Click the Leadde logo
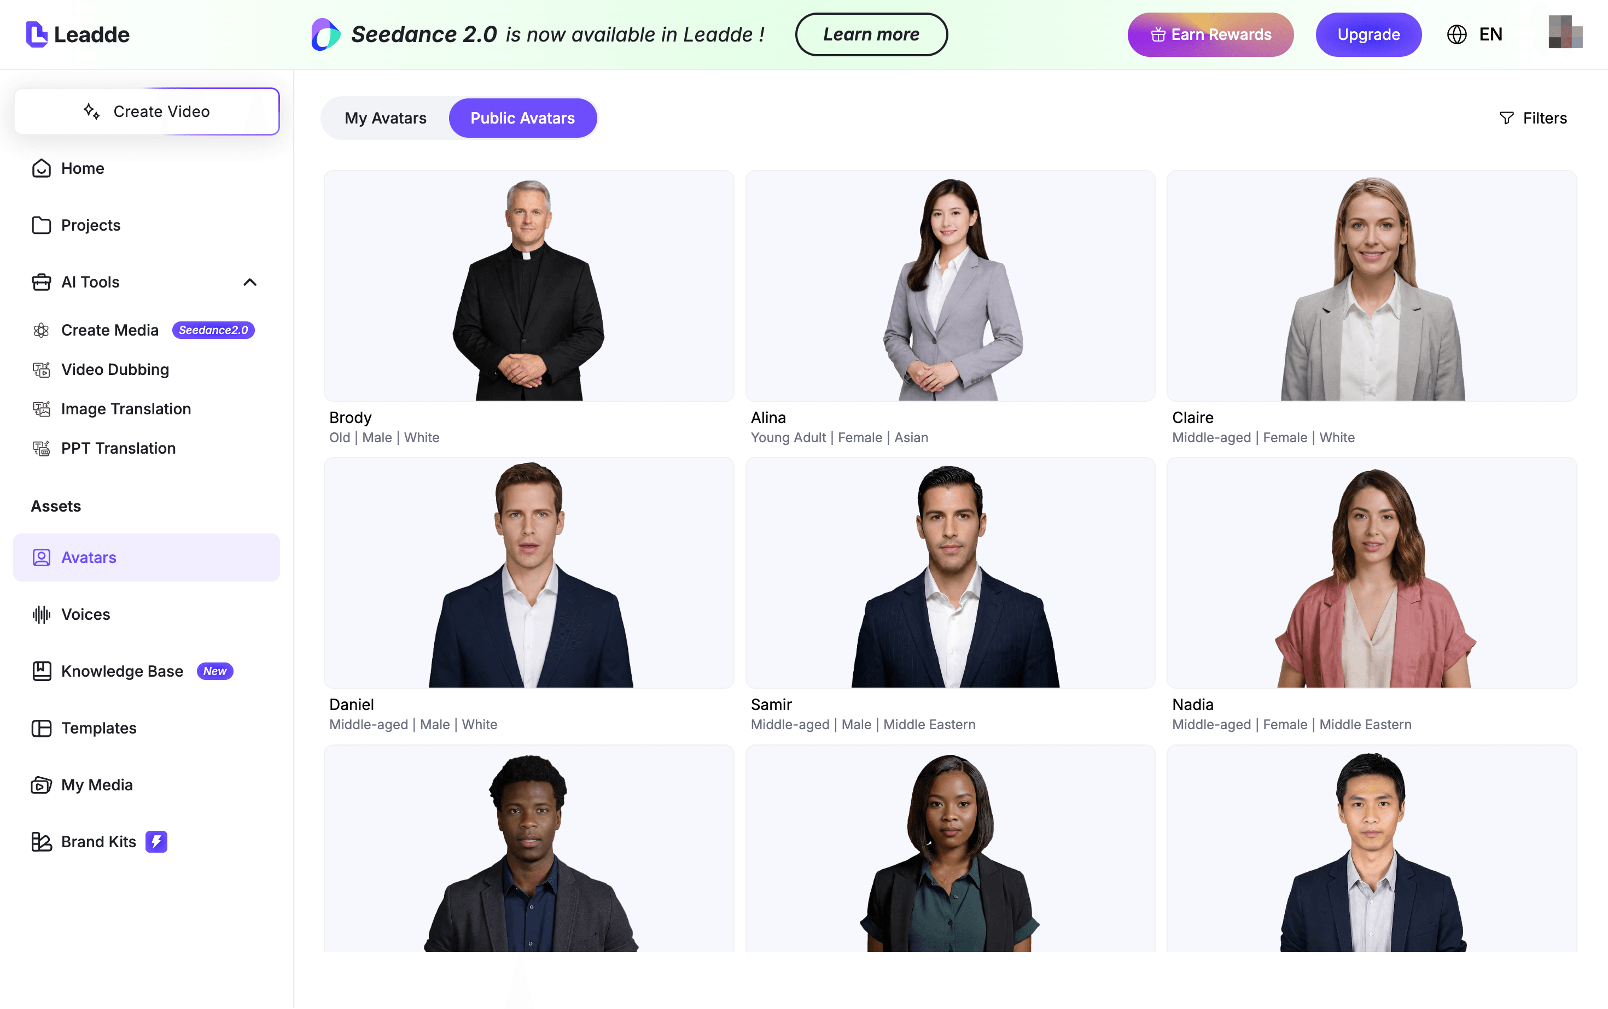Image resolution: width=1608 pixels, height=1009 pixels. click(x=78, y=34)
